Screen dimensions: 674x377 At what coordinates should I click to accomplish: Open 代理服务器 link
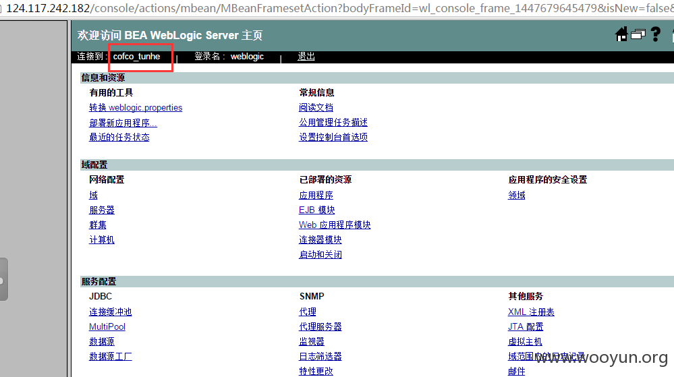point(320,326)
